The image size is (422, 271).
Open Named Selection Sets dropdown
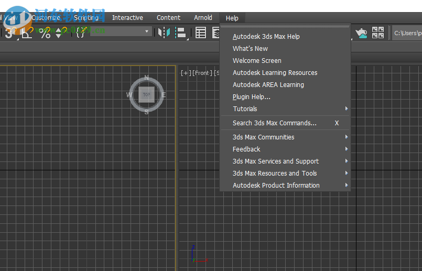(x=121, y=31)
